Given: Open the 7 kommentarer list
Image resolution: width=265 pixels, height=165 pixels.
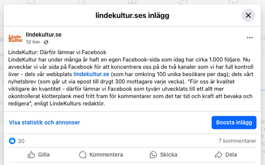Looking at the screenshot, I should [x=237, y=141].
